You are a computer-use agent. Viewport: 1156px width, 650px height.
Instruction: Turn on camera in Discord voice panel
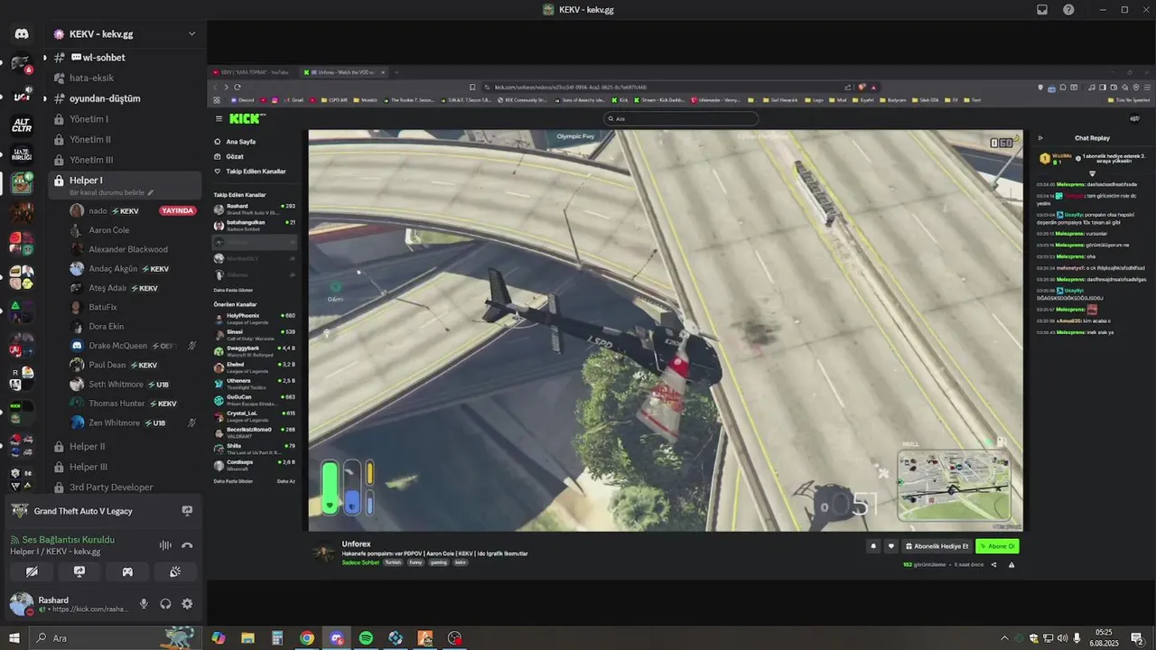[32, 571]
